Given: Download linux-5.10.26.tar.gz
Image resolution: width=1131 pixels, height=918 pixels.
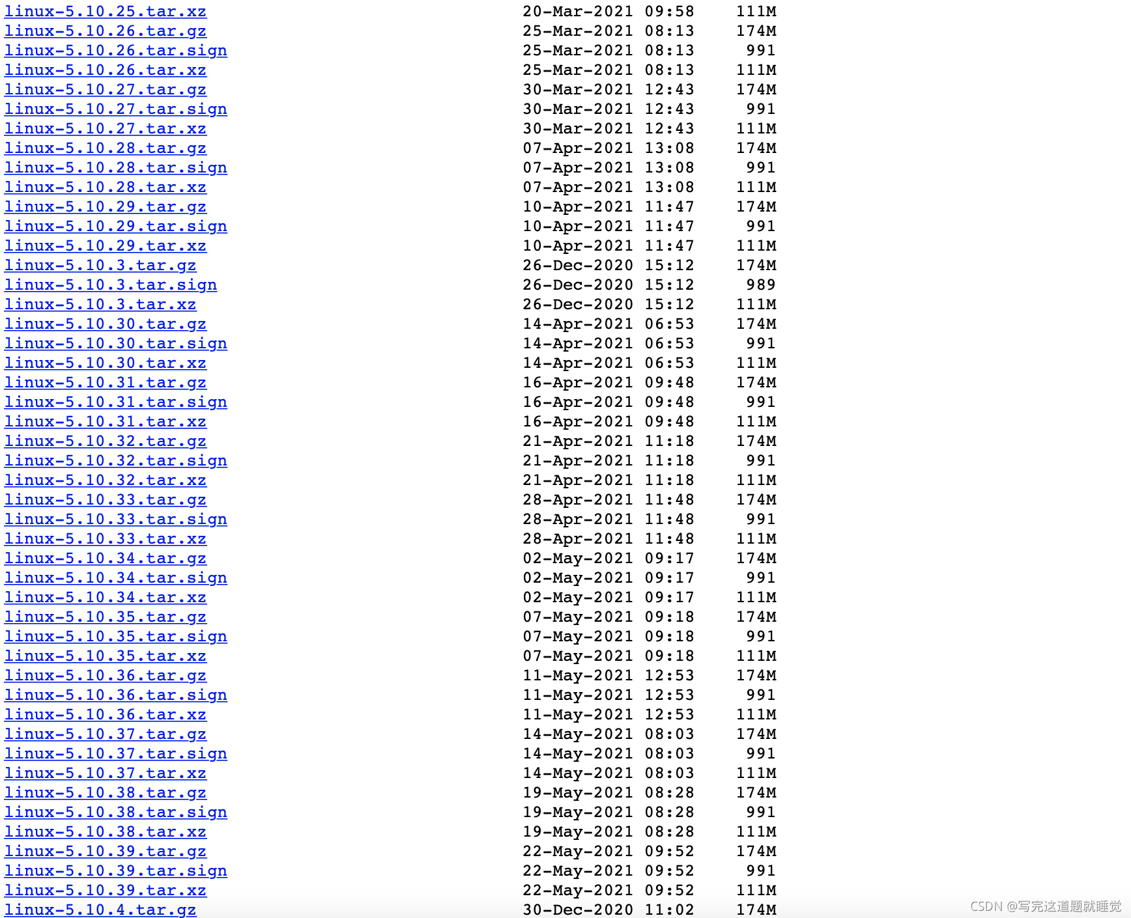Looking at the screenshot, I should 106,31.
